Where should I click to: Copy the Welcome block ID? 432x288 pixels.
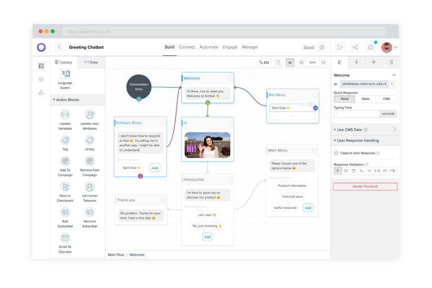(392, 84)
